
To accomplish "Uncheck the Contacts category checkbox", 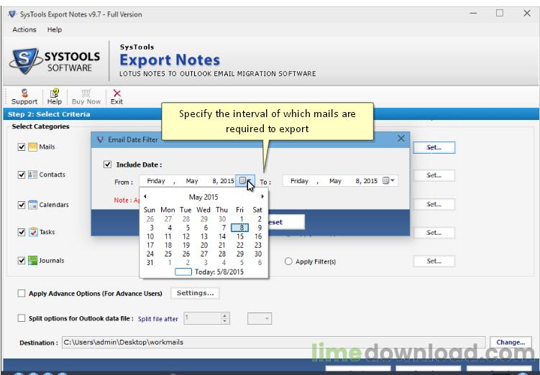I will click(22, 175).
